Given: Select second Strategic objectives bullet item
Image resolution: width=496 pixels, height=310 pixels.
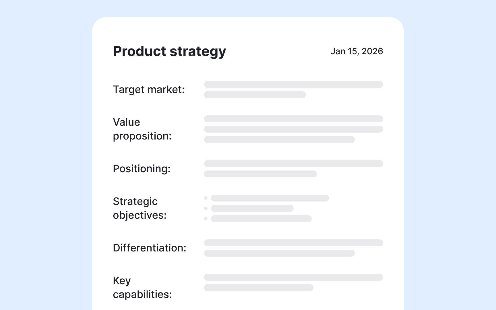Looking at the screenshot, I should [252, 208].
